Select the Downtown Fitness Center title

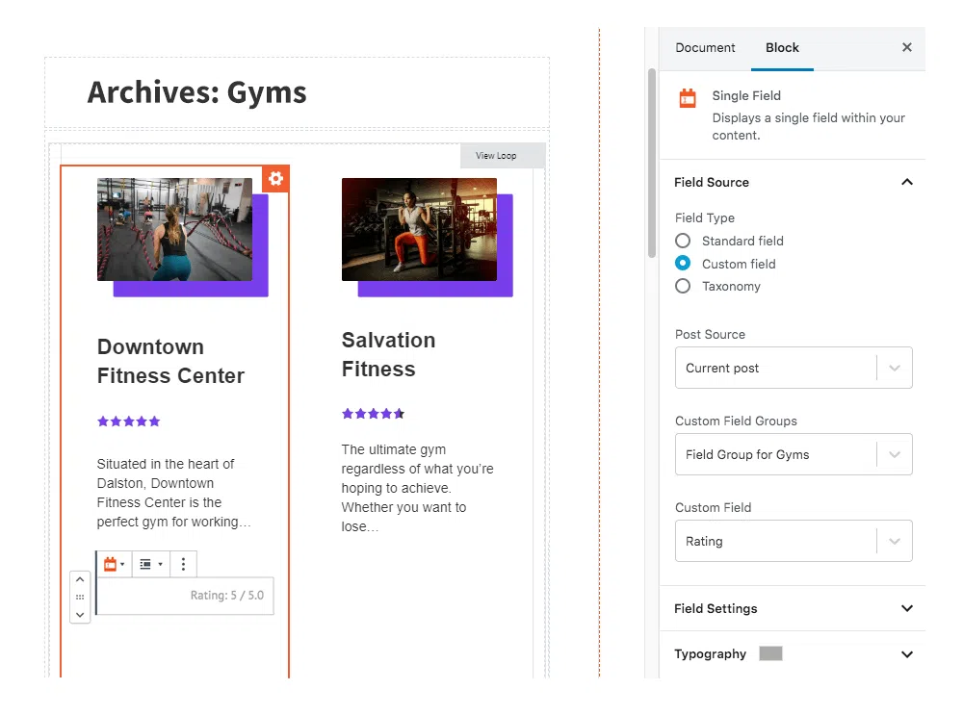click(x=170, y=361)
